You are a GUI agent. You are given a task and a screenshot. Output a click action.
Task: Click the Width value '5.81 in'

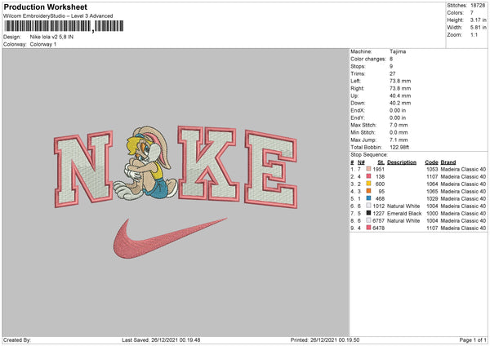point(478,28)
